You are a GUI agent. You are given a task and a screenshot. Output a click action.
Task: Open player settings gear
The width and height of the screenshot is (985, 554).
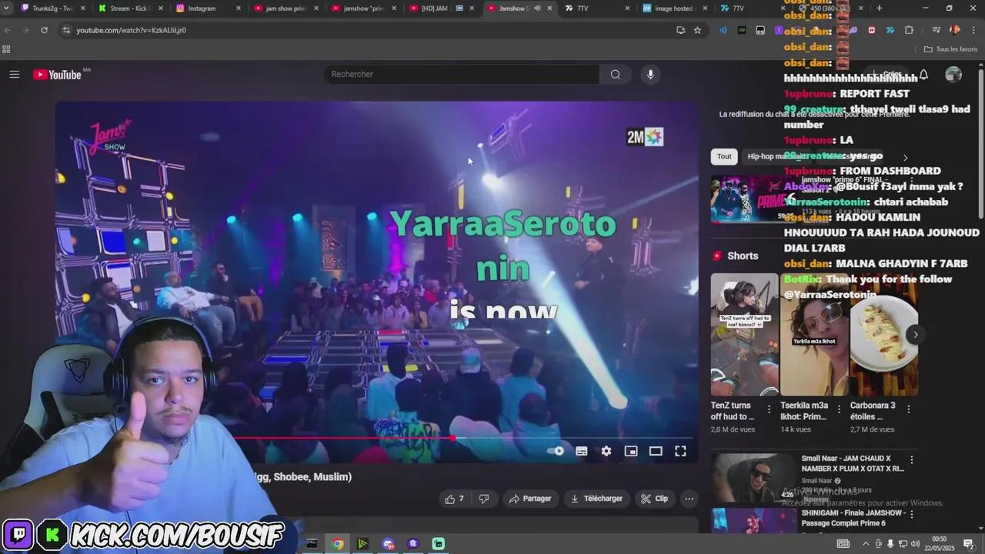pyautogui.click(x=606, y=452)
